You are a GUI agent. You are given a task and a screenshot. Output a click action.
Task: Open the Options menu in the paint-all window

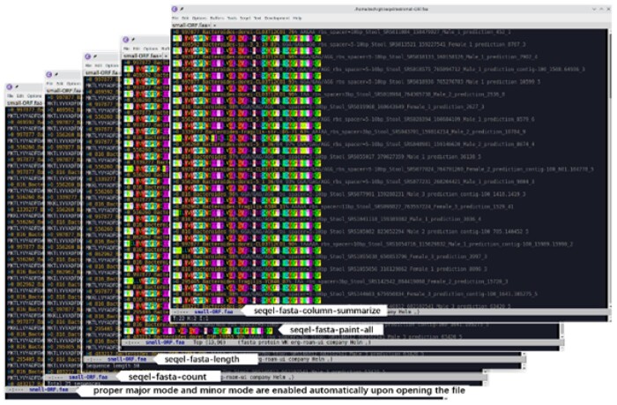coord(151,49)
